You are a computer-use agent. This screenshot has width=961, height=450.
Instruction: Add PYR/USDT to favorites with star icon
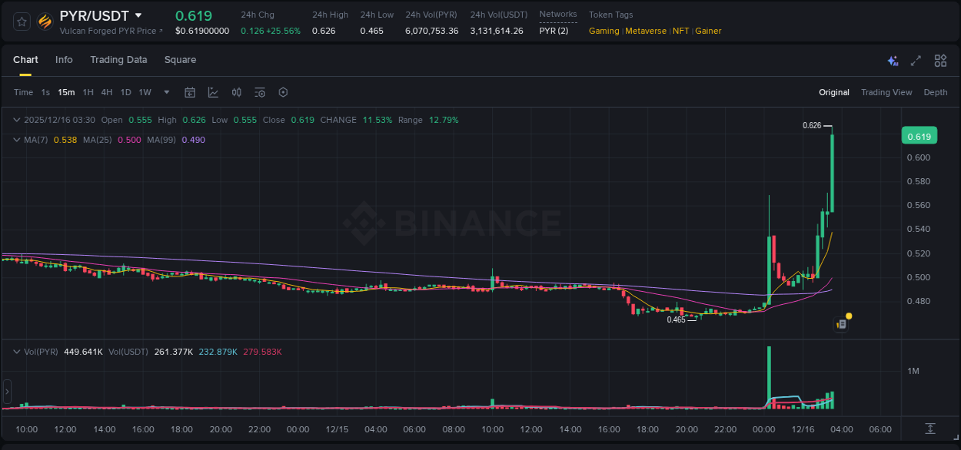tap(22, 22)
